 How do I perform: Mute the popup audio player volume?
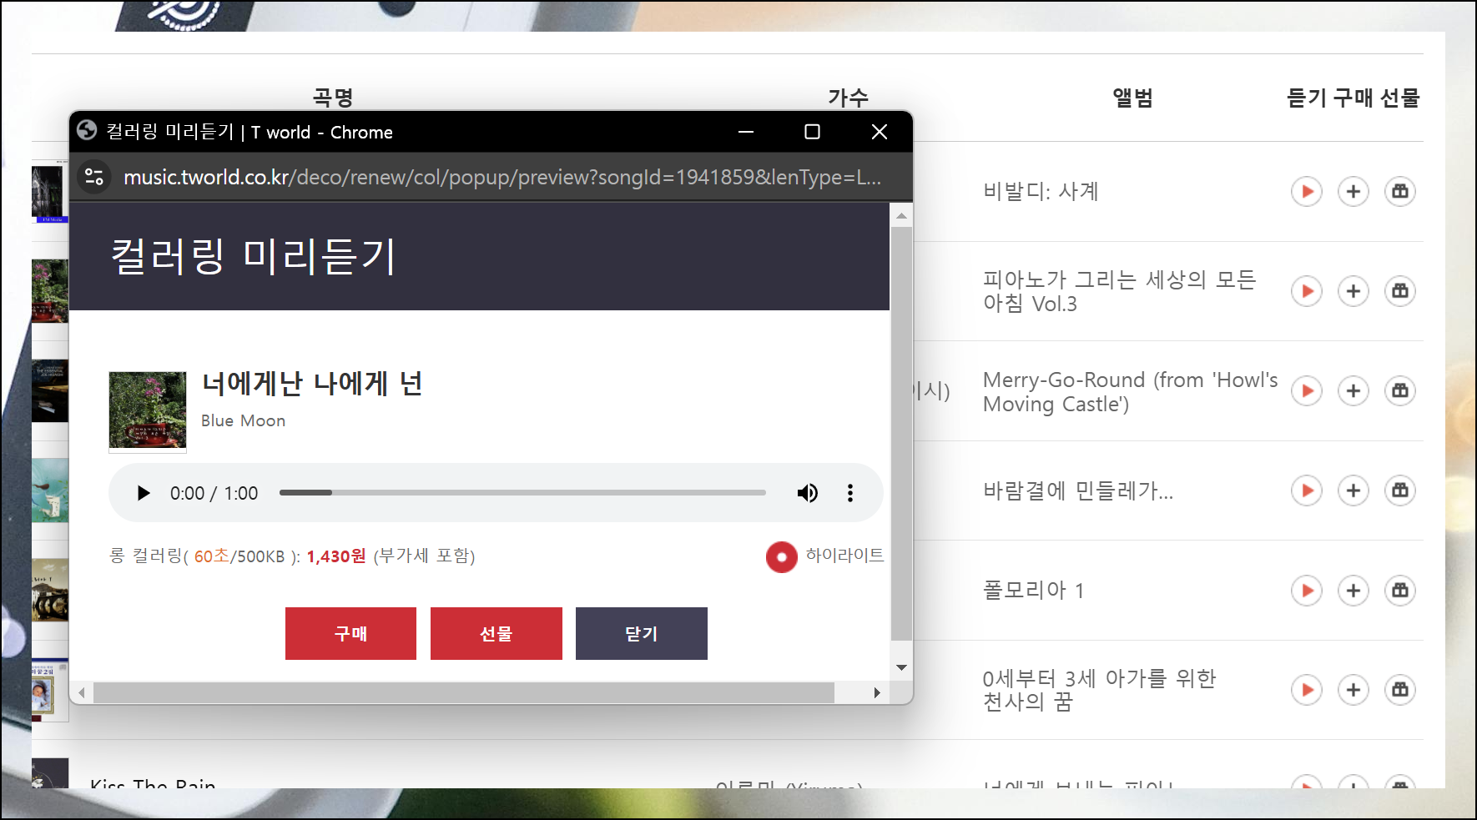pos(807,493)
